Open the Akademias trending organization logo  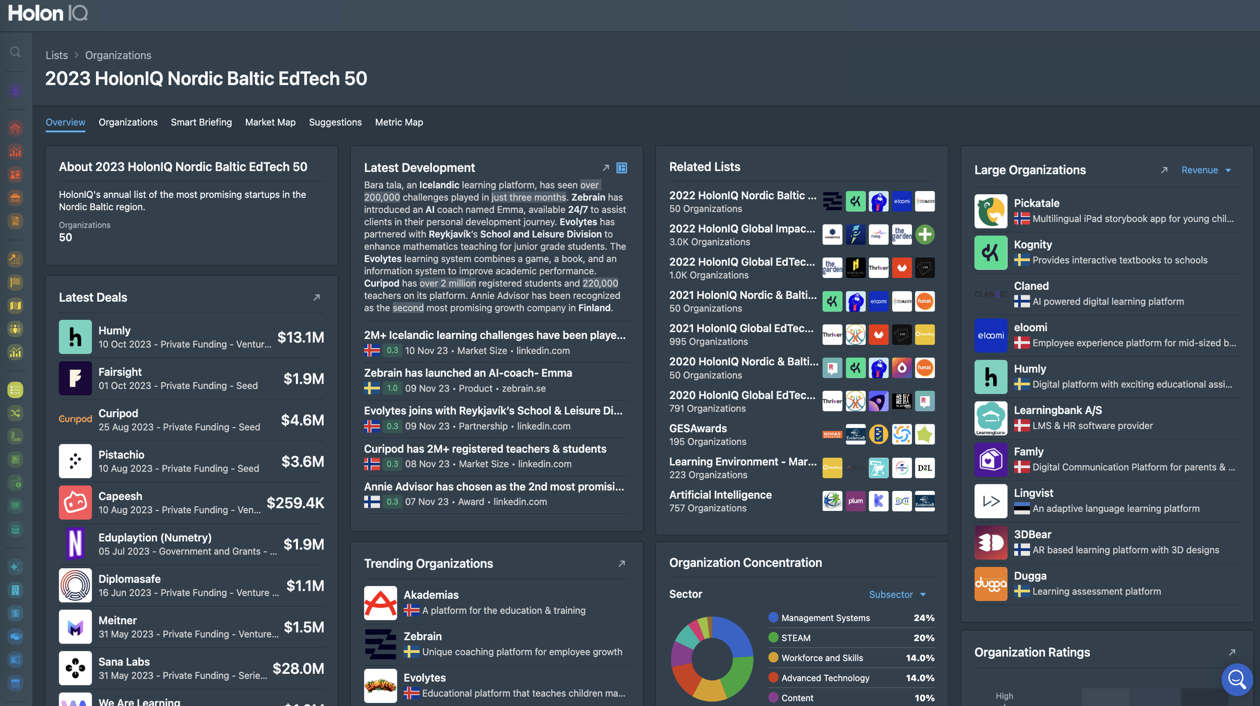(x=380, y=603)
